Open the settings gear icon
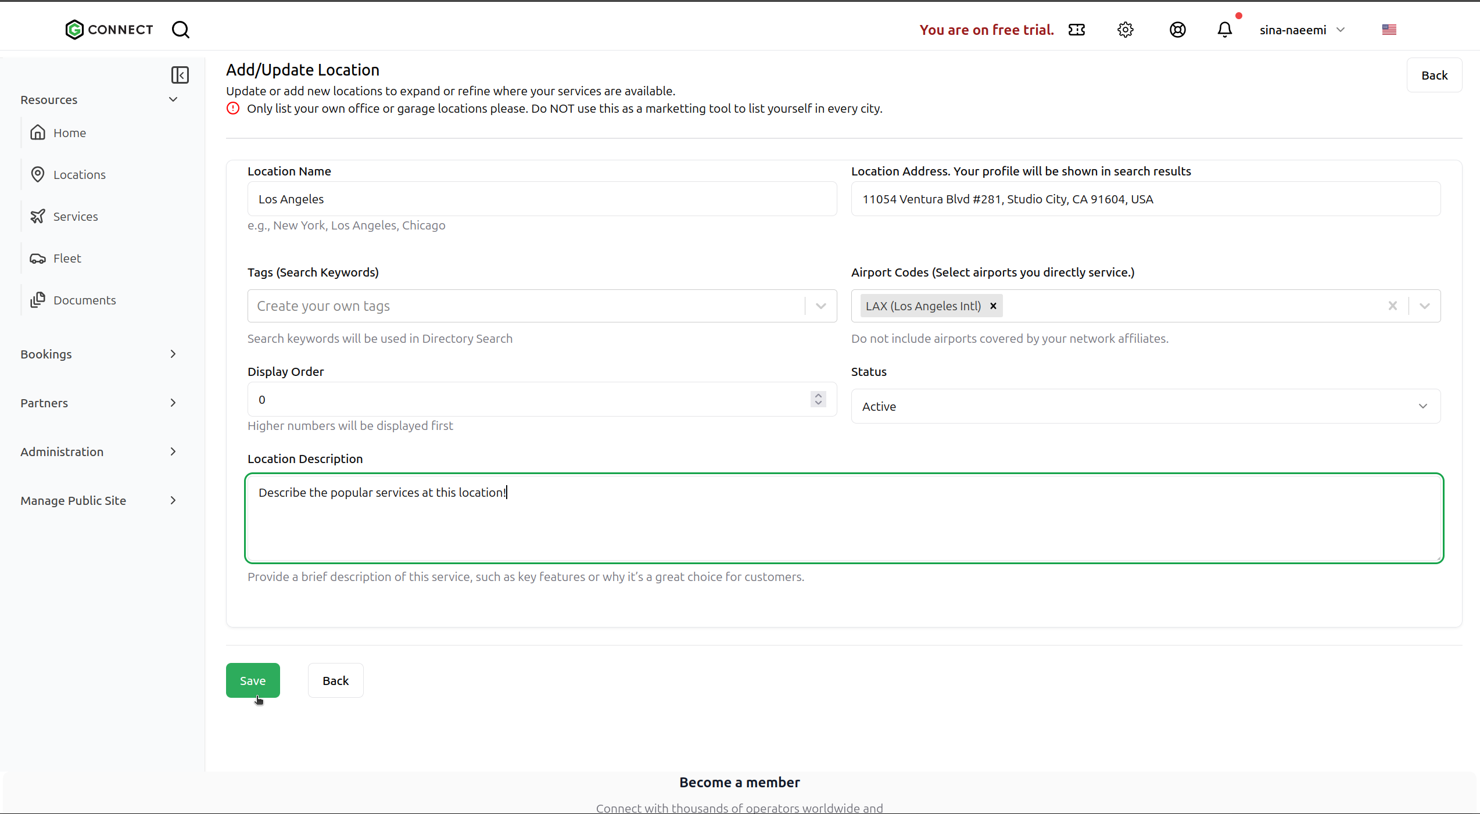The width and height of the screenshot is (1480, 814). click(1125, 30)
